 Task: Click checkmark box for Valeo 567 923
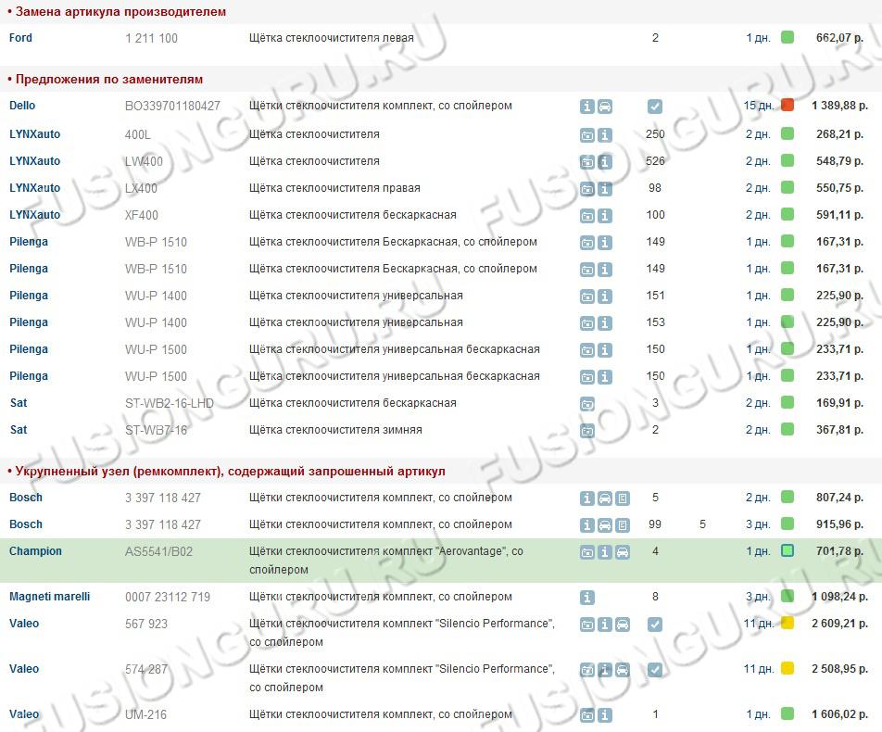[655, 625]
